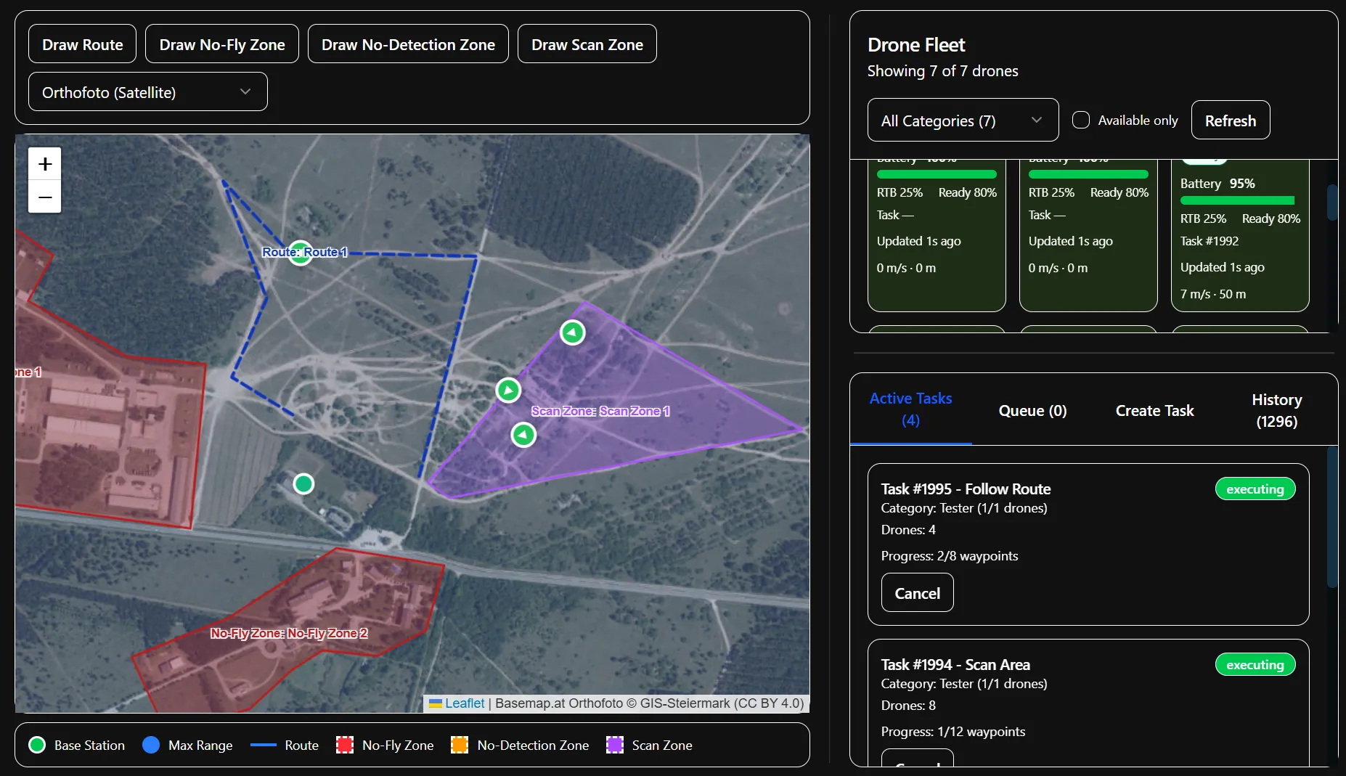The image size is (1346, 776).
Task: Switch to the Queue tab
Action: [1032, 410]
